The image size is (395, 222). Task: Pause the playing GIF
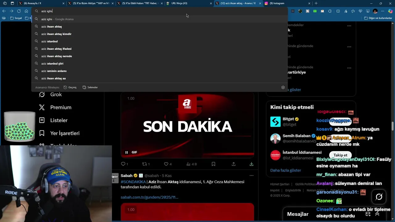(127, 152)
